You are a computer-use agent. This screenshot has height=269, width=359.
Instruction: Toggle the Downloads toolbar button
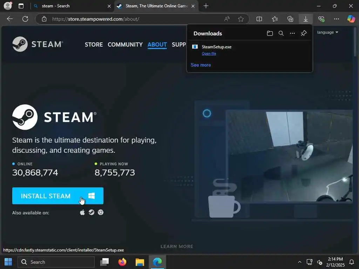[x=306, y=19]
